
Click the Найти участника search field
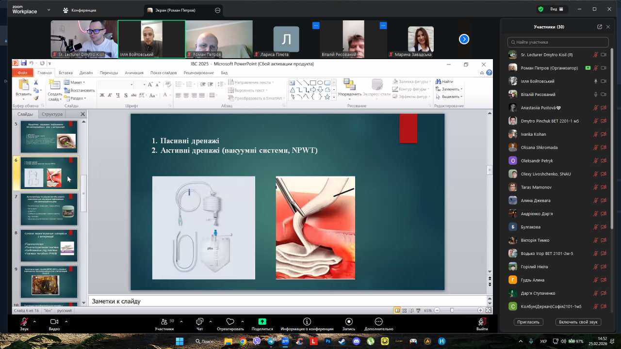558,42
